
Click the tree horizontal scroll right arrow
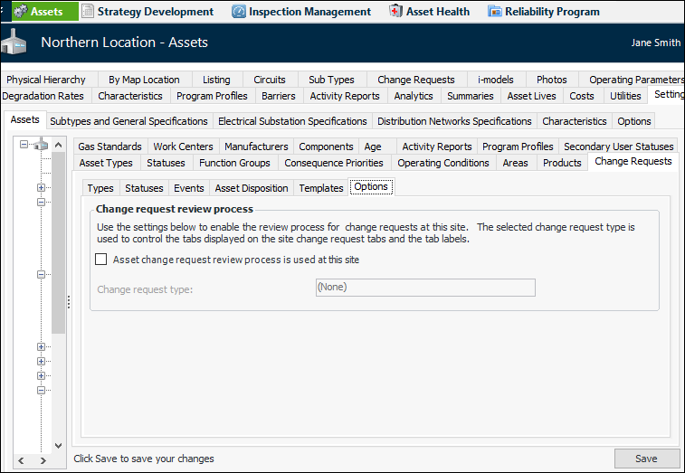point(43,460)
